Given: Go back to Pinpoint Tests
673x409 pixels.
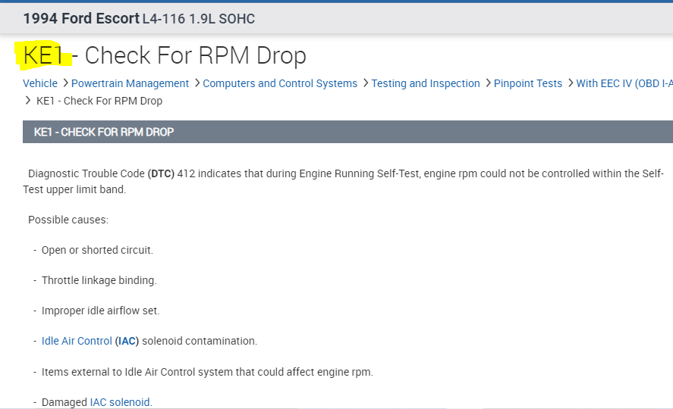Looking at the screenshot, I should coord(528,83).
